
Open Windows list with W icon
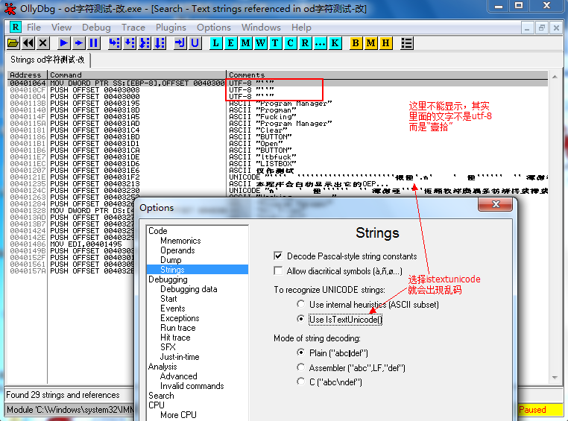coord(260,43)
